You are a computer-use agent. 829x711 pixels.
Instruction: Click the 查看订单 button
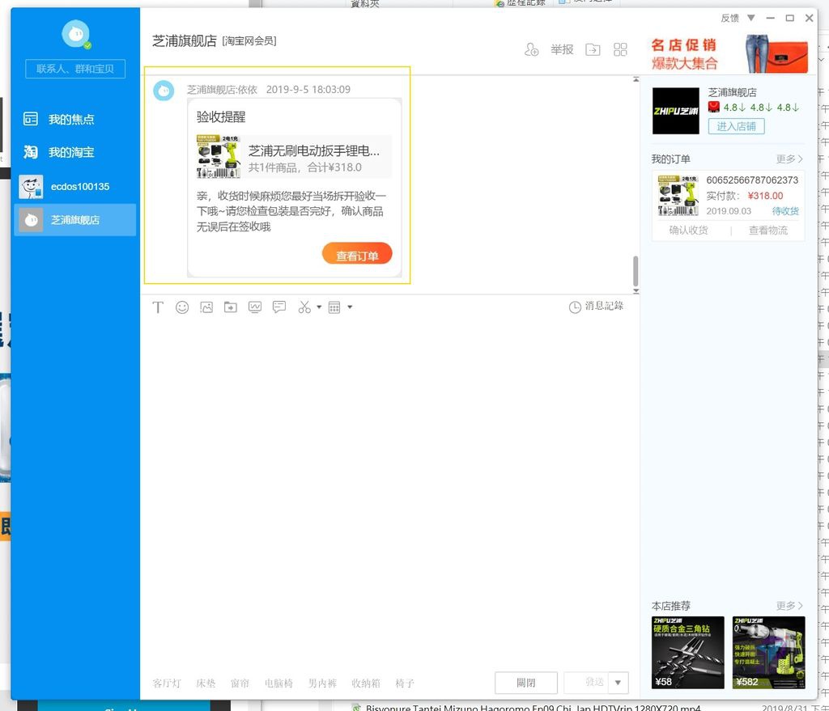[357, 254]
